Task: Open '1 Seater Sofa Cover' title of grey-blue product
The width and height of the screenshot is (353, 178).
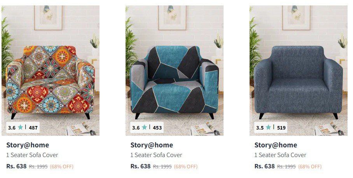Action: pos(280,155)
